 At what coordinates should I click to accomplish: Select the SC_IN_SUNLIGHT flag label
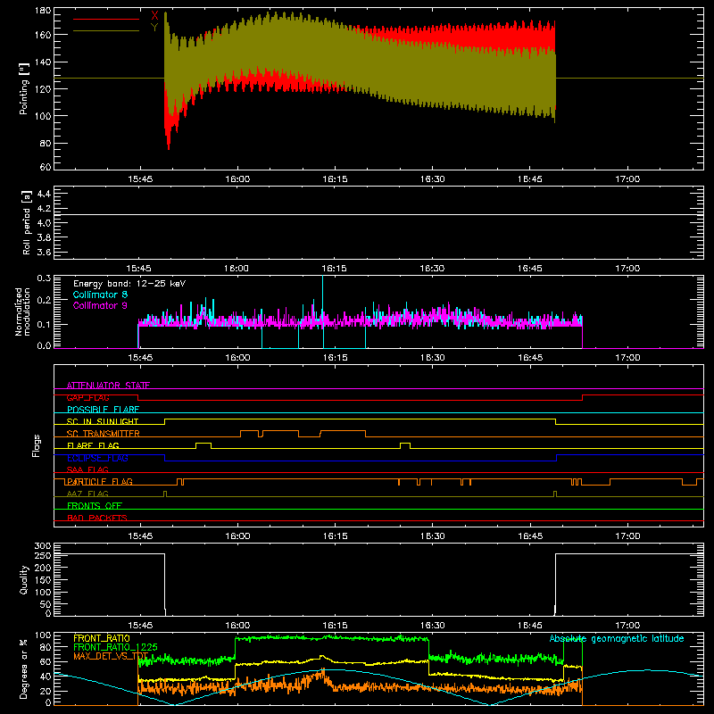point(103,421)
